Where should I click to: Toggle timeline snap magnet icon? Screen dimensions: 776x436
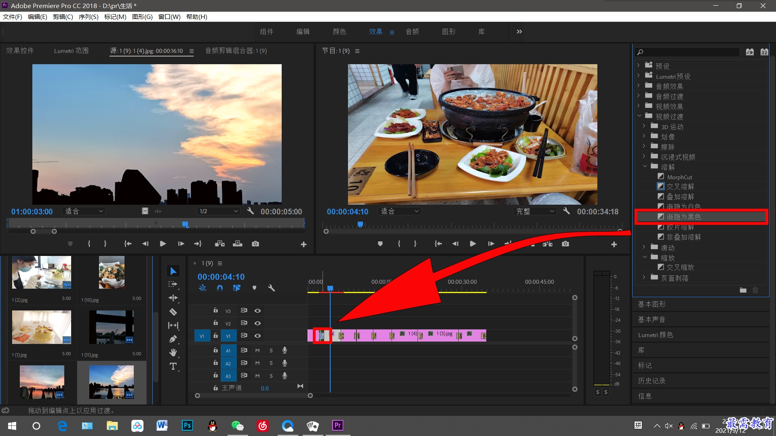pyautogui.click(x=219, y=288)
